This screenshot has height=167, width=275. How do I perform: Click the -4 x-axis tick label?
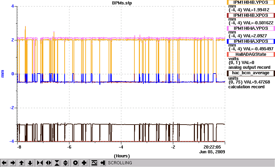coord(121,147)
